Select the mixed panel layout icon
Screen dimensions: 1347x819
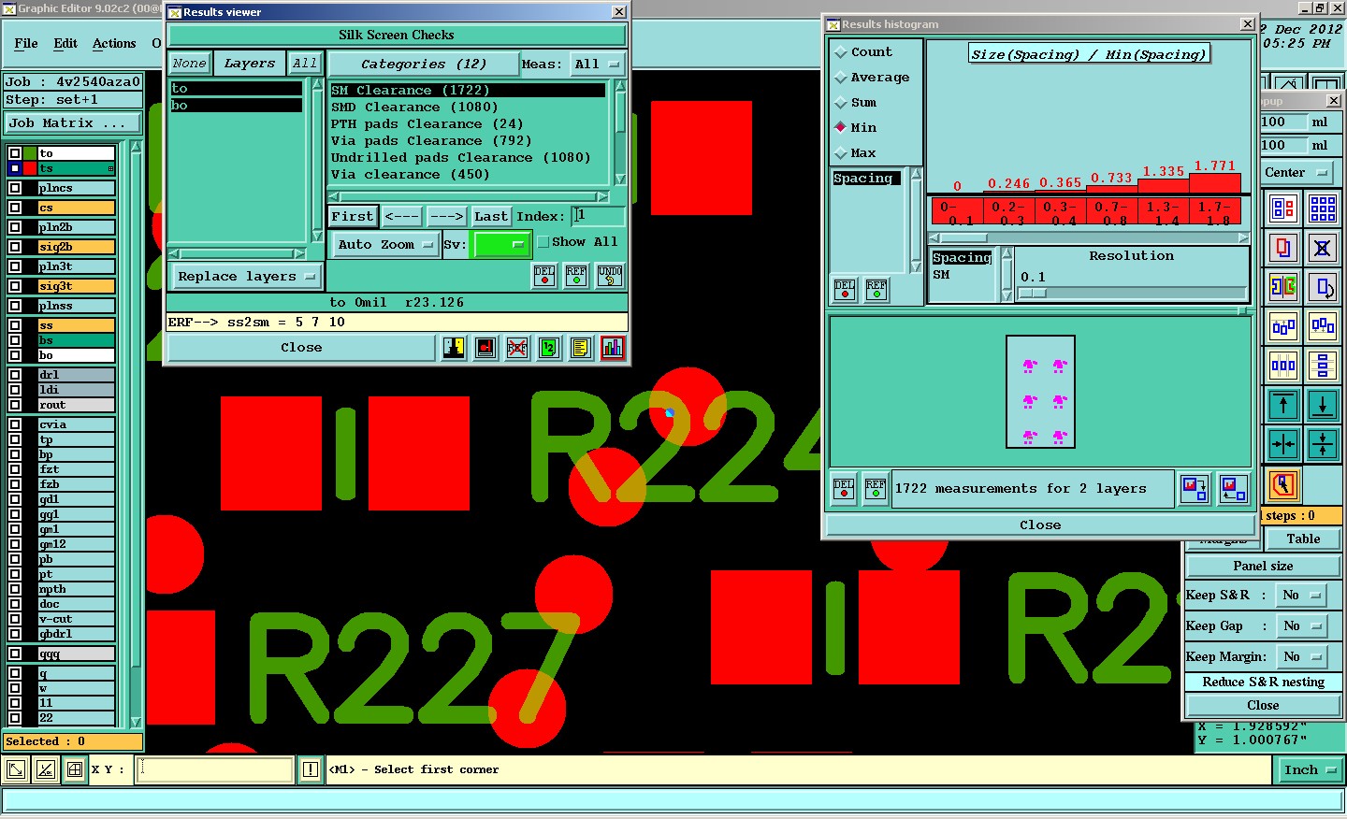(x=1283, y=208)
